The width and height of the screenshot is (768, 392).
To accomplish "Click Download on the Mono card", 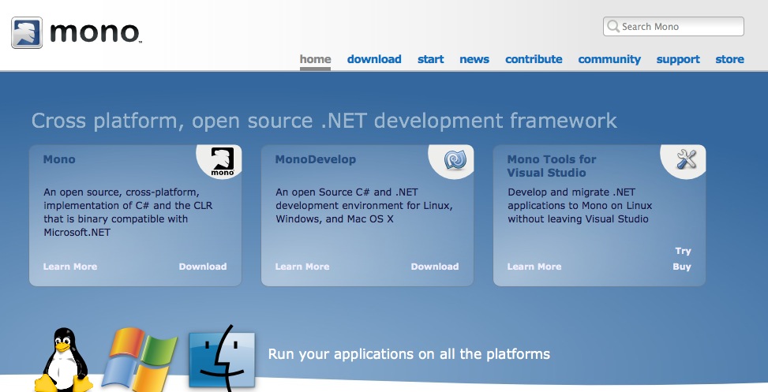I will click(203, 267).
